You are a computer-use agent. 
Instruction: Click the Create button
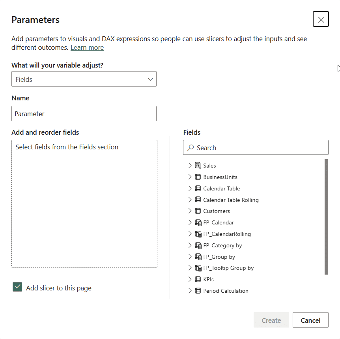(x=271, y=320)
